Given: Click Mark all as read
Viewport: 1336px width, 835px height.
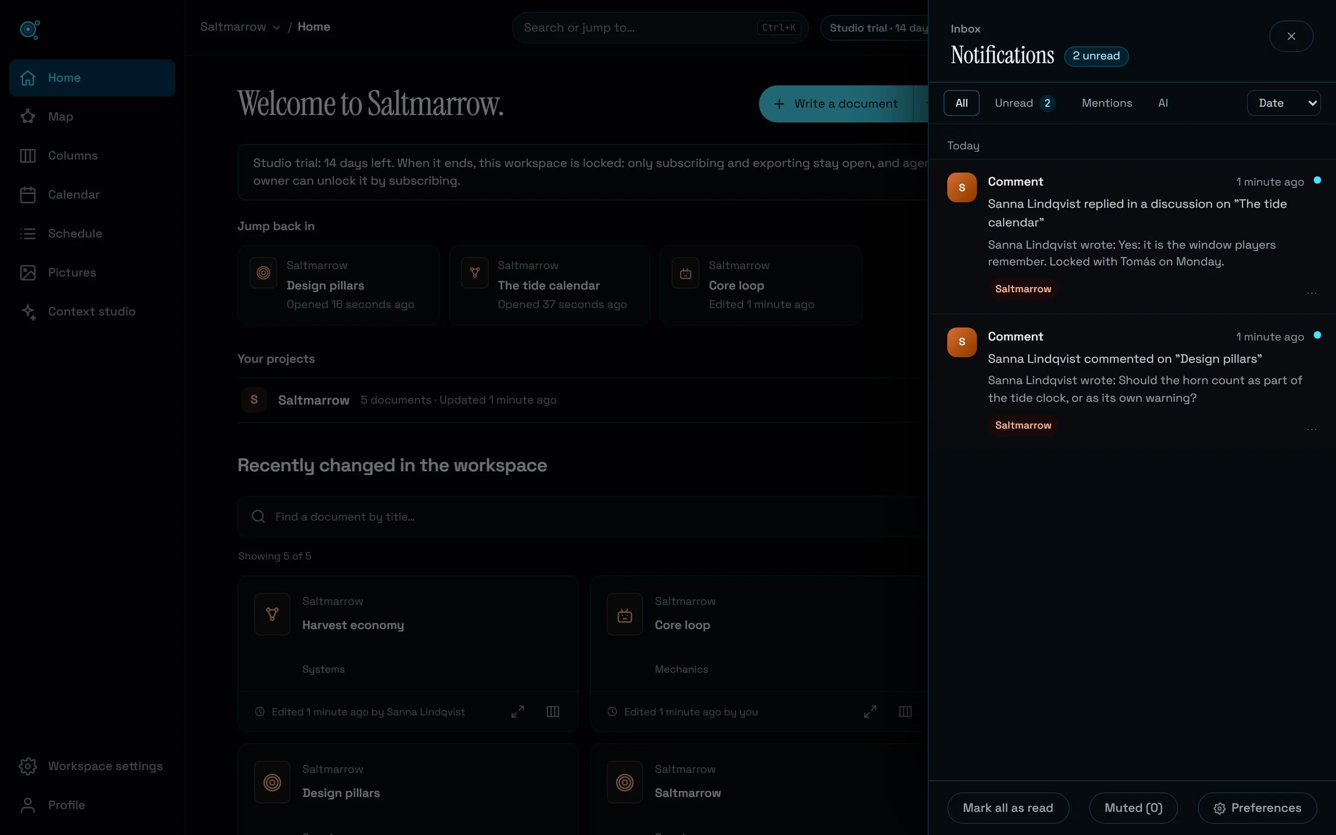Looking at the screenshot, I should point(1008,808).
